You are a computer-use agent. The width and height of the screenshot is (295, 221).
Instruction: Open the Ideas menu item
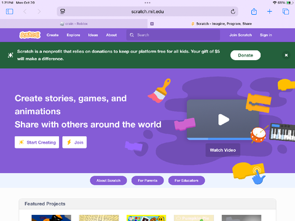pos(93,35)
